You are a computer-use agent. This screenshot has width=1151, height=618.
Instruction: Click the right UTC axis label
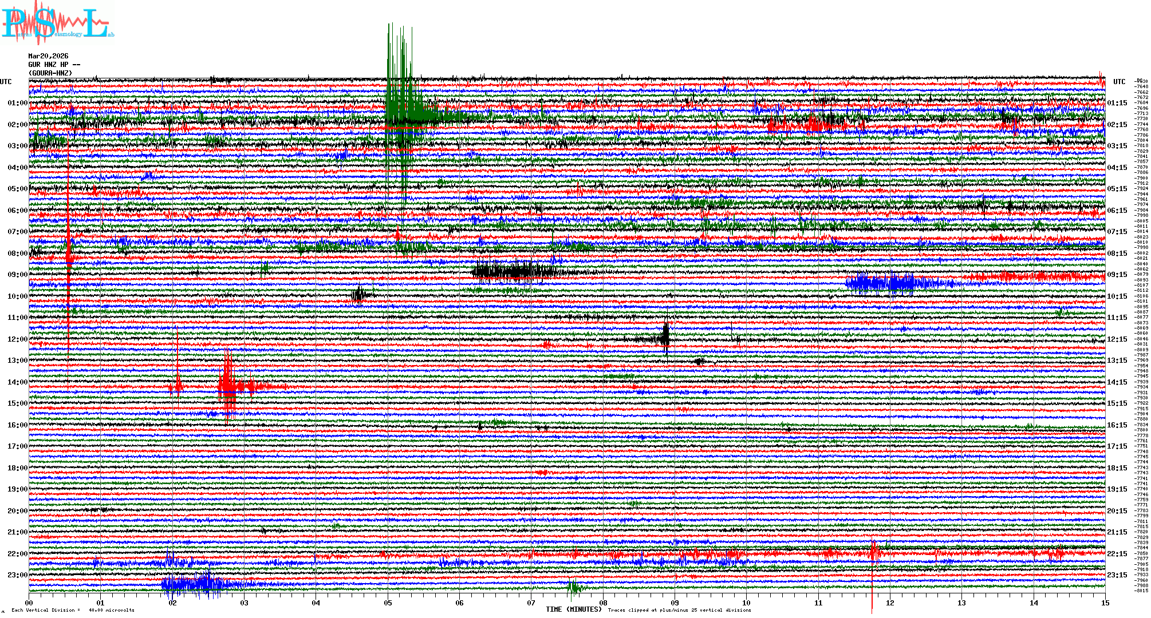[x=1119, y=82]
